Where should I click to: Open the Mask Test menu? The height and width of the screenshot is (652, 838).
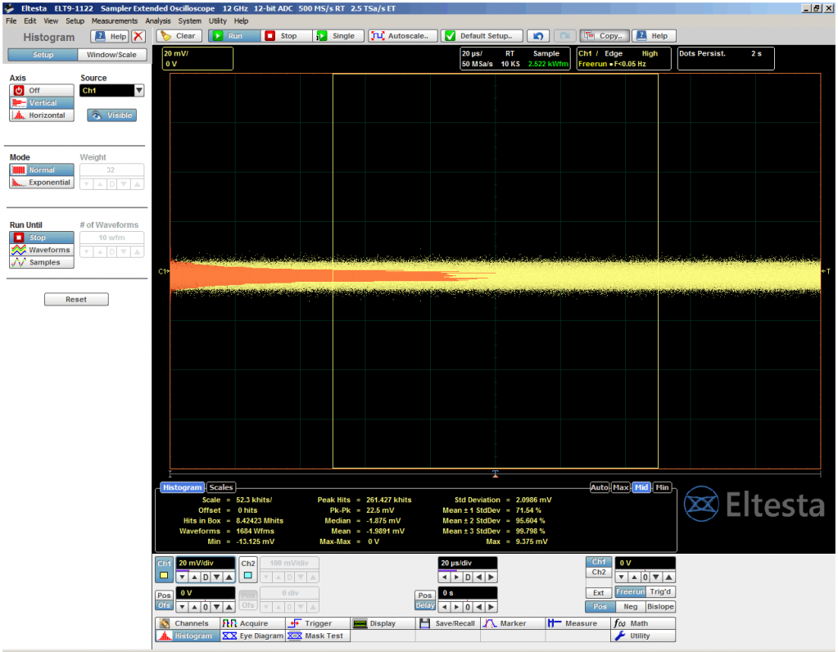click(317, 636)
